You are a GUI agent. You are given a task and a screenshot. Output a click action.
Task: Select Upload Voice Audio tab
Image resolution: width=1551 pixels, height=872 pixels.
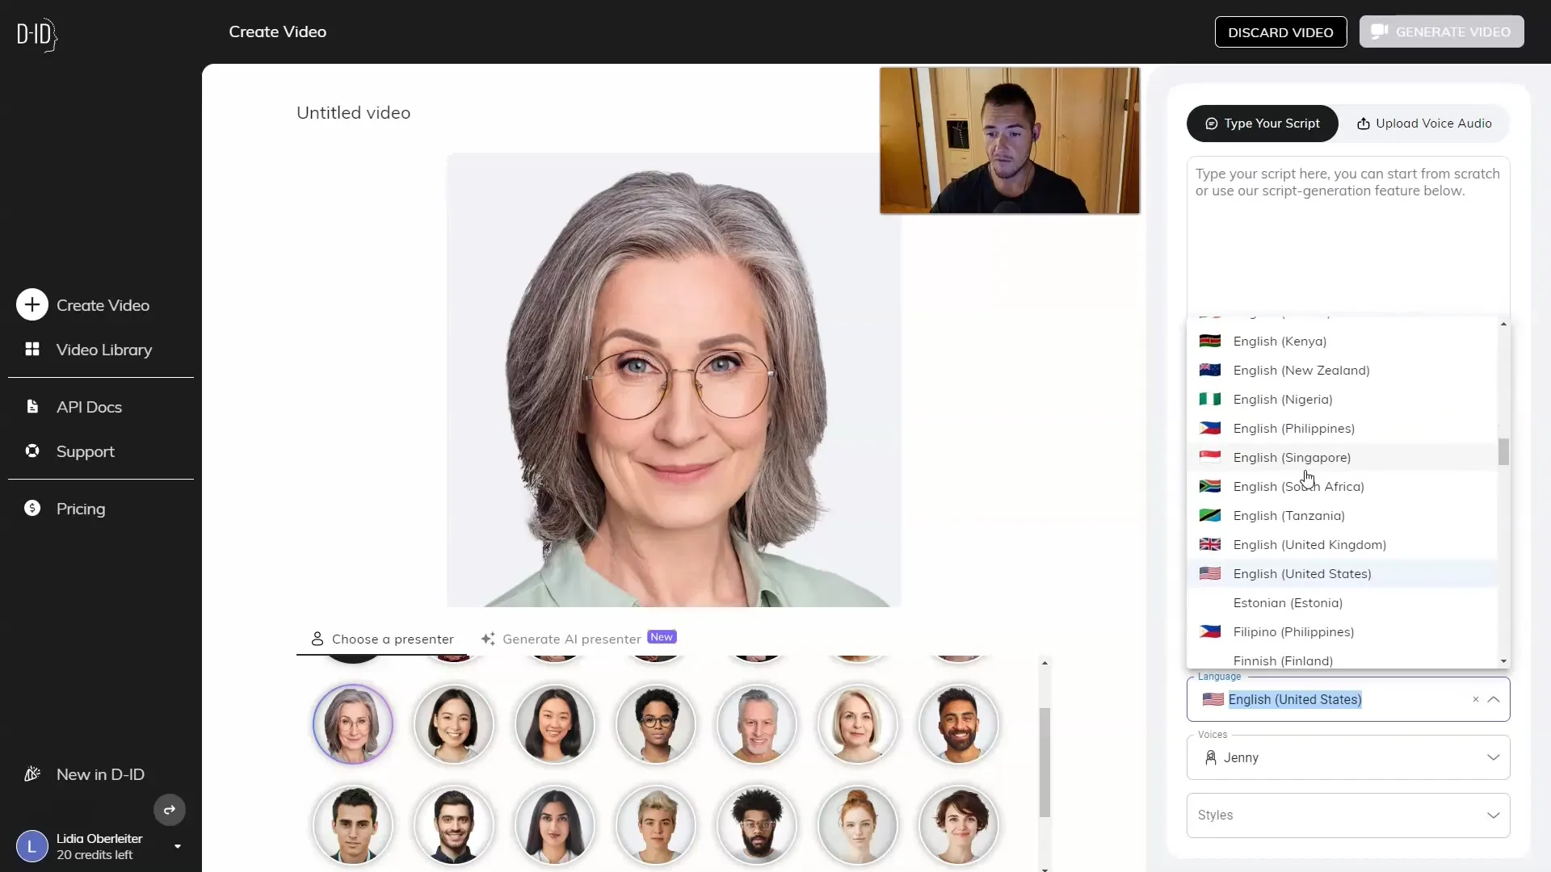1427,124
